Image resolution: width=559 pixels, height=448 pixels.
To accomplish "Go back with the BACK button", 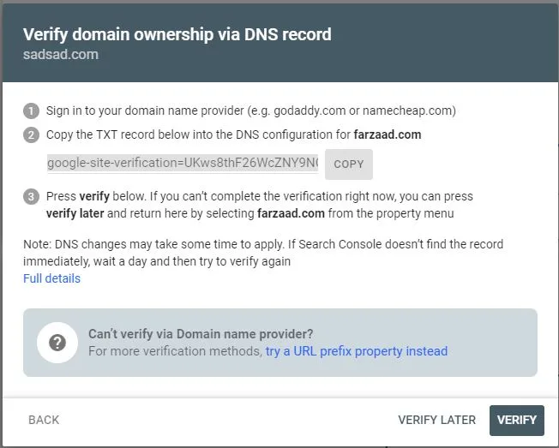I will point(44,420).
